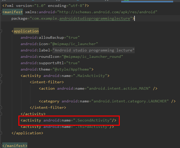Click the closing activity tag
Image resolution: width=180 pixels, height=148 pixels.
tap(33, 114)
